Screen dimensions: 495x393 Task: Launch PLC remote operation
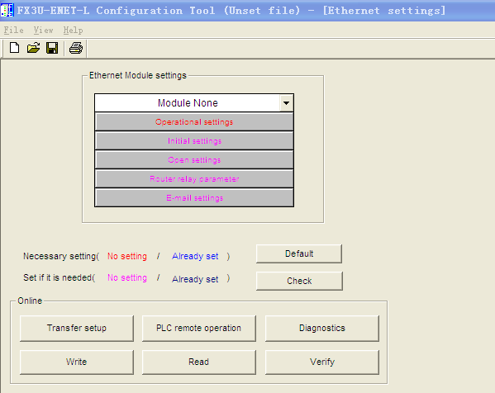[x=199, y=328]
